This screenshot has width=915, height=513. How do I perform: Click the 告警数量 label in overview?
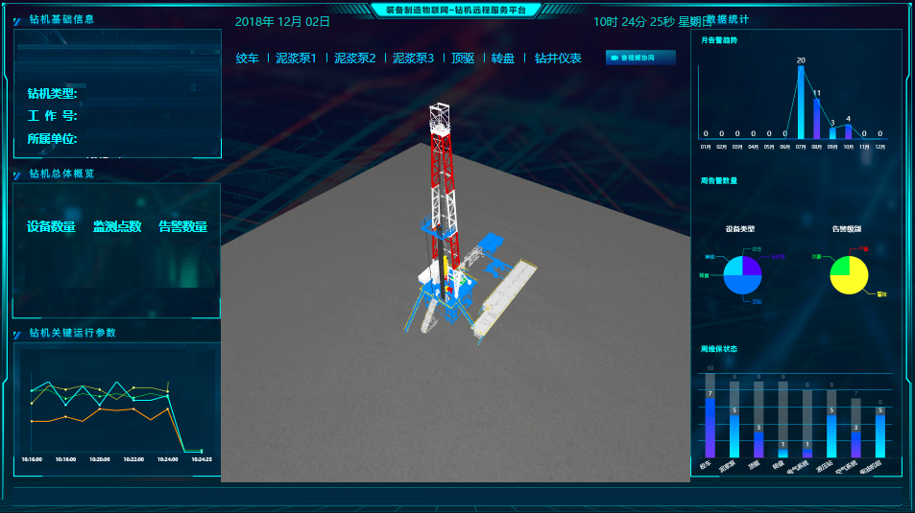click(x=182, y=227)
